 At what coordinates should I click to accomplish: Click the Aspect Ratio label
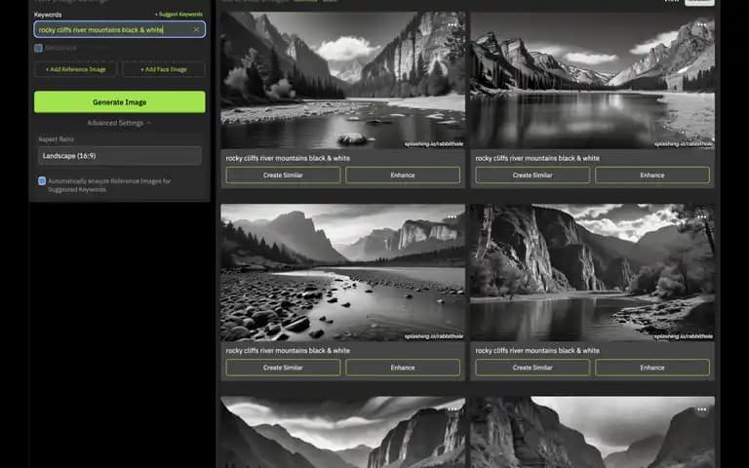(x=56, y=139)
